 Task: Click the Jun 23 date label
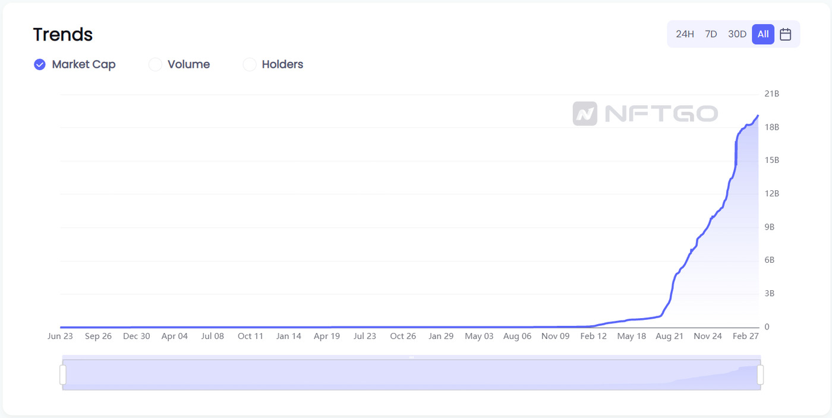tap(60, 336)
